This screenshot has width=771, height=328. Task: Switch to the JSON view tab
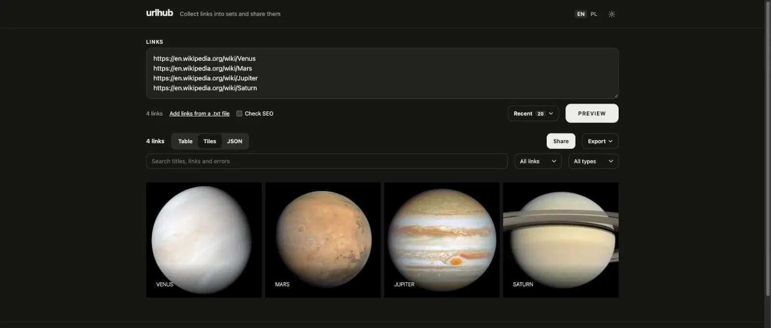(x=235, y=141)
